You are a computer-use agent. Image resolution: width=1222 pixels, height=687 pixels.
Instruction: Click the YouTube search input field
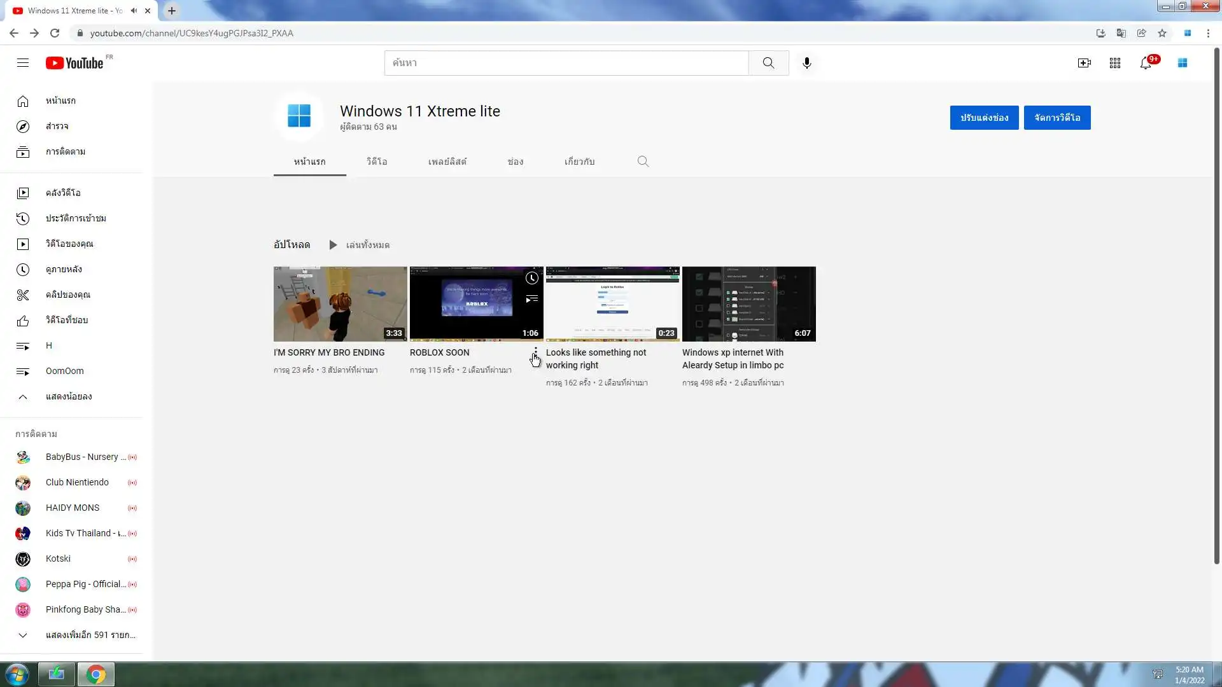click(x=566, y=63)
